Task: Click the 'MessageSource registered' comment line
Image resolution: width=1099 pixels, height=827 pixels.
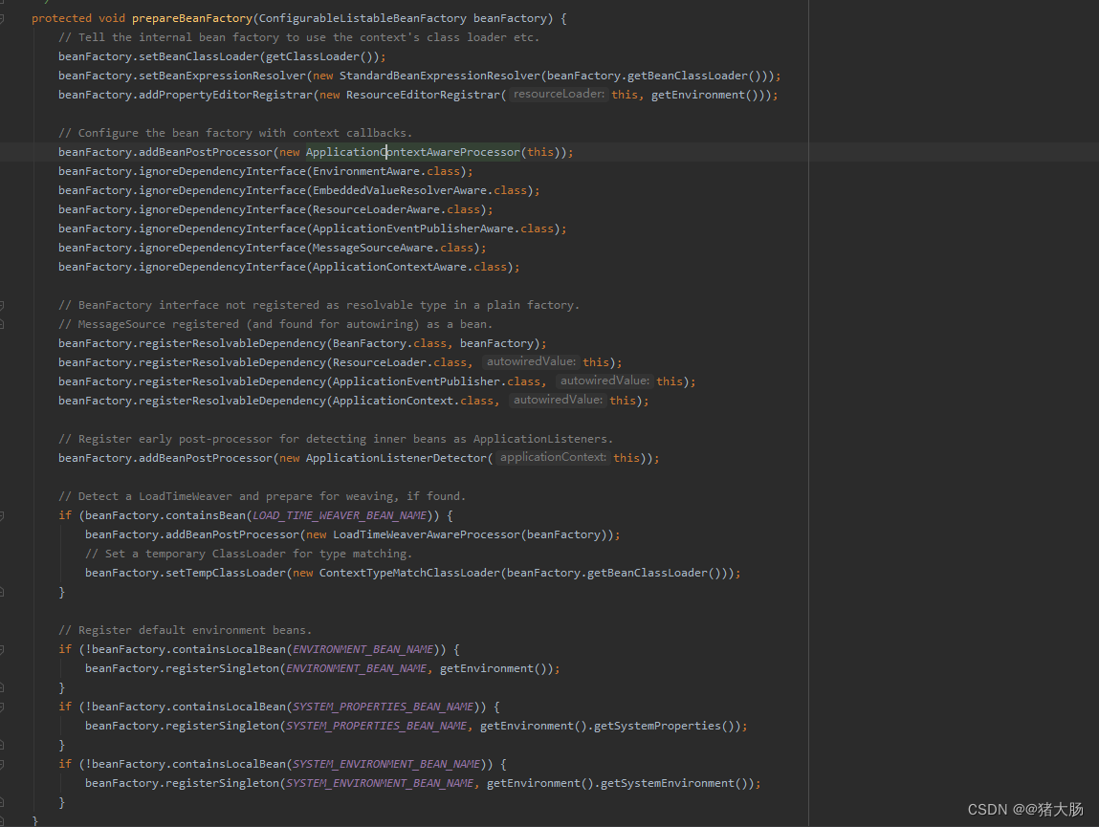Action: (x=275, y=324)
